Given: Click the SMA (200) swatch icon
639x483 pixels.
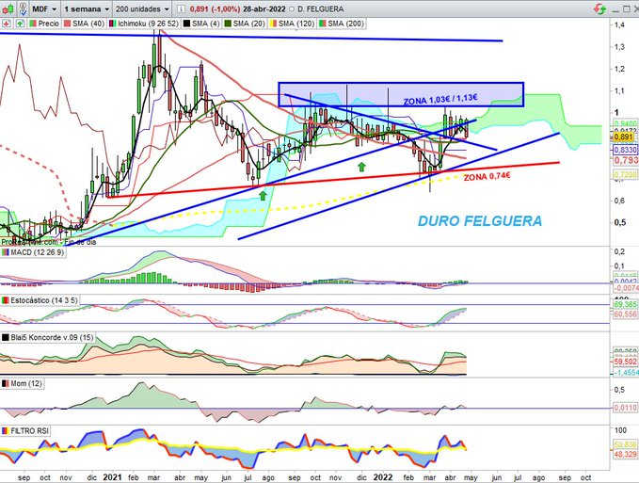Looking at the screenshot, I should coord(323,24).
